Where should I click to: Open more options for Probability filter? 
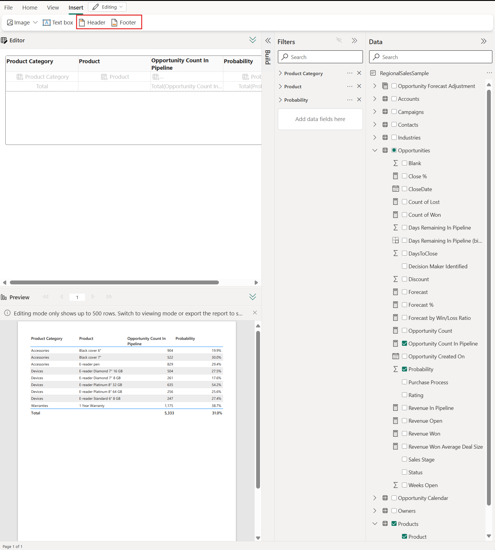tap(349, 100)
